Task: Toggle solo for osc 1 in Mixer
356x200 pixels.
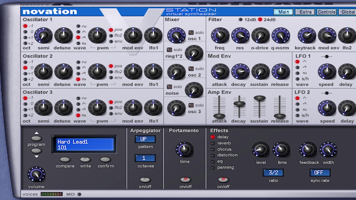Action: (191, 32)
